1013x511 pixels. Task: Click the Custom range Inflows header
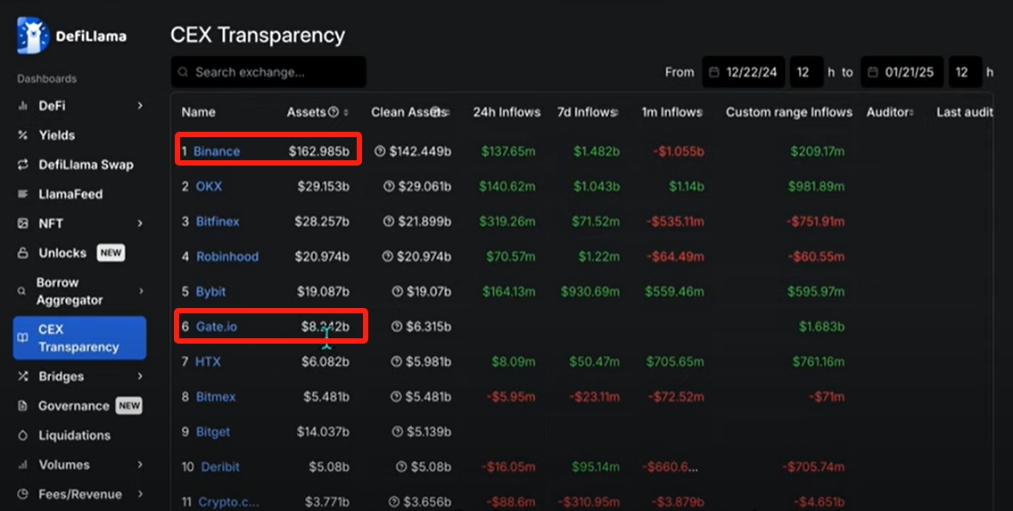(x=789, y=112)
